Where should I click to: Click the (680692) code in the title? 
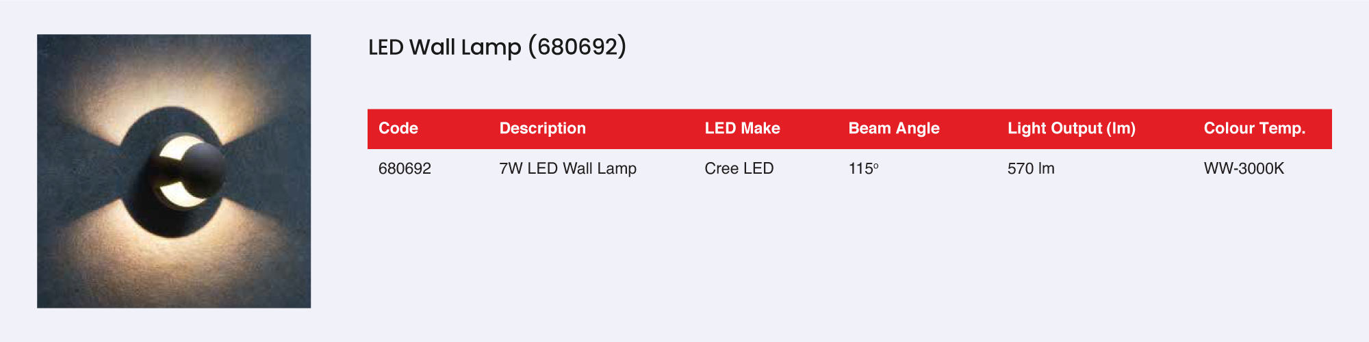coord(577,47)
